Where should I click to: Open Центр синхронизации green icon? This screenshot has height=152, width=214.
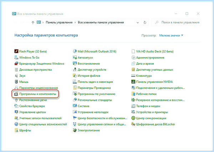pyautogui.click(x=133, y=118)
